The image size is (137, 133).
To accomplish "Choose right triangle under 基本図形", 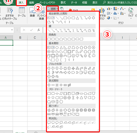I will click(x=65, y=48).
